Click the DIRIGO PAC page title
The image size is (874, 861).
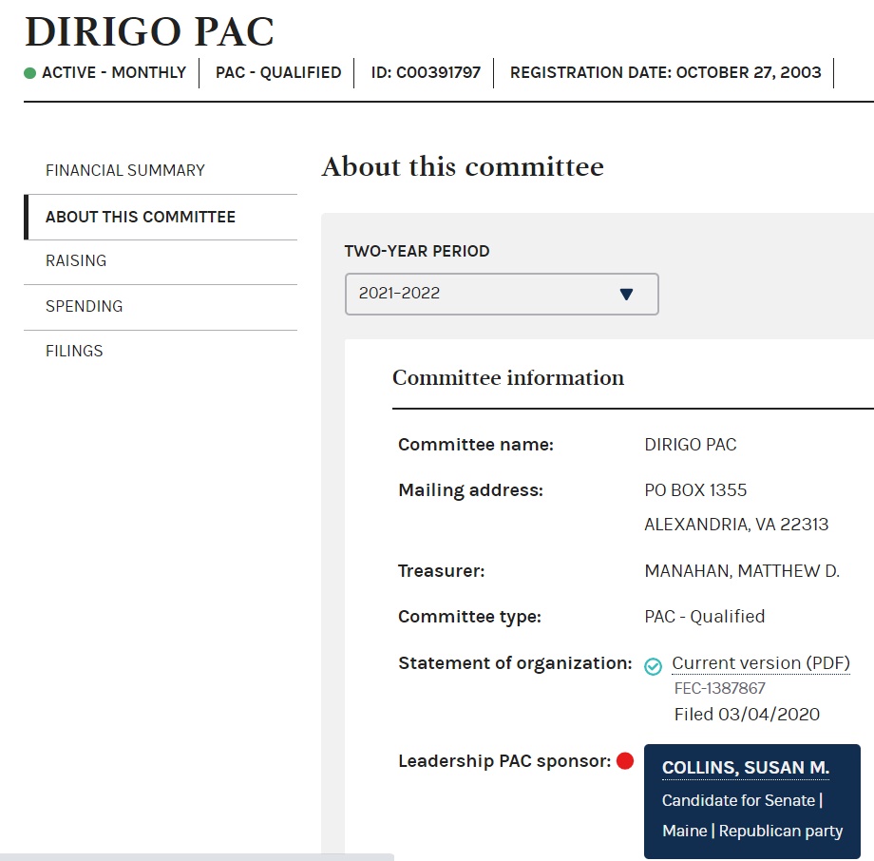click(149, 31)
